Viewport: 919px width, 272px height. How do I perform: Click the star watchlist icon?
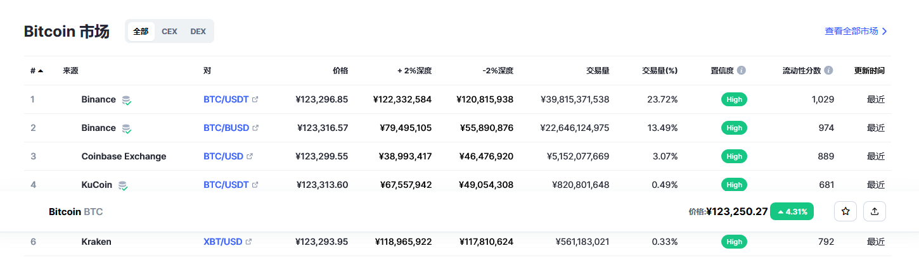[845, 211]
